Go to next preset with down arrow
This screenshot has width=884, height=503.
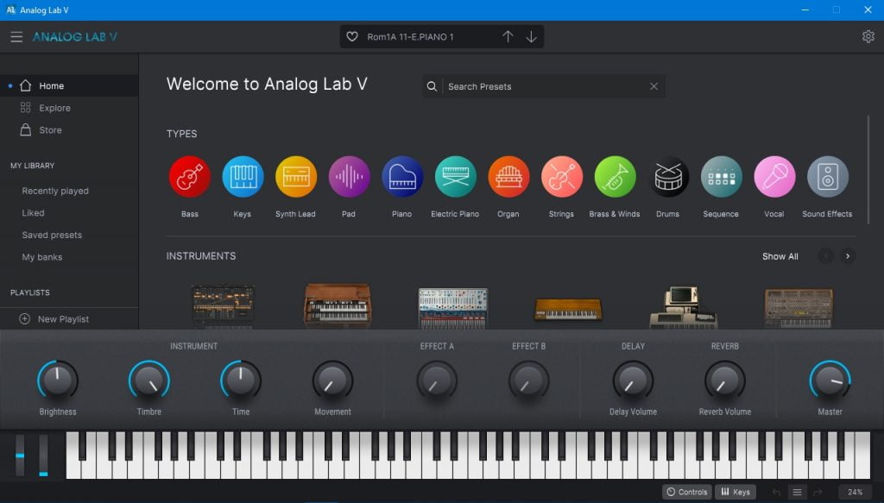click(x=531, y=37)
